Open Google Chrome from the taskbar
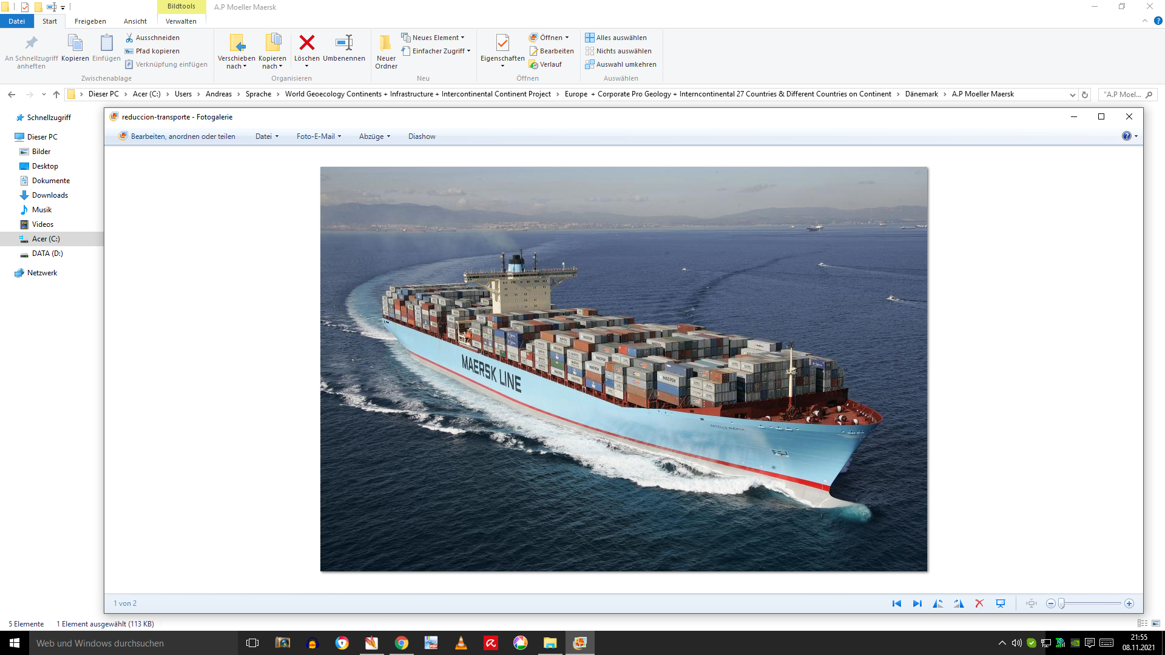 [x=402, y=643]
